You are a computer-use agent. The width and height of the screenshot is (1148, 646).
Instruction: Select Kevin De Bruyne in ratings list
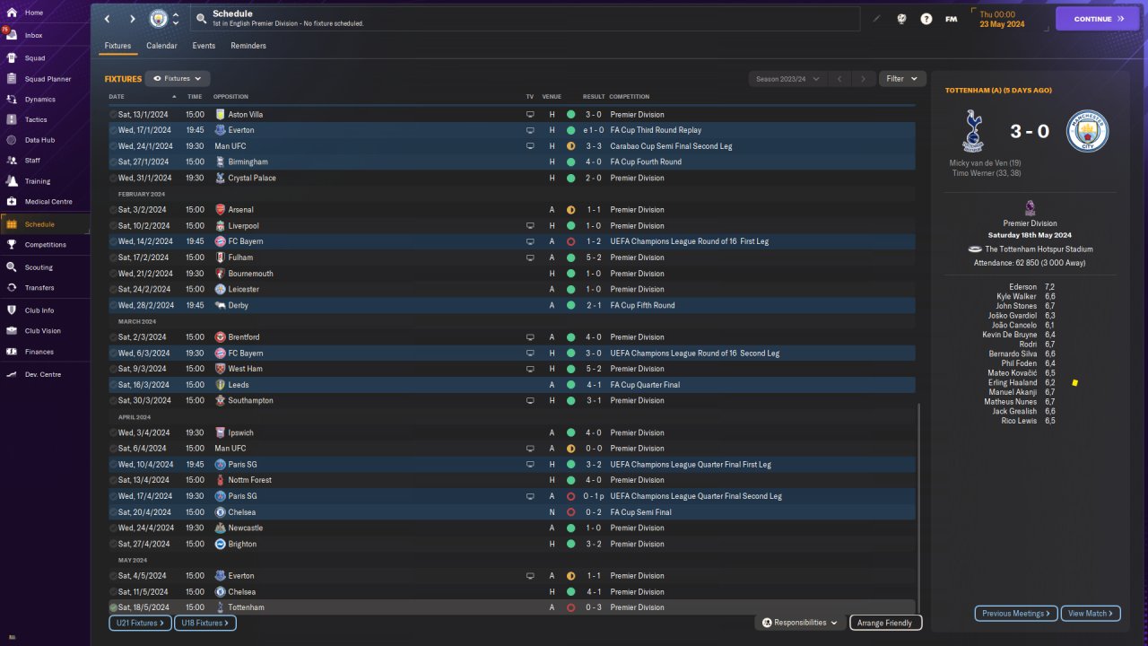[1010, 335]
